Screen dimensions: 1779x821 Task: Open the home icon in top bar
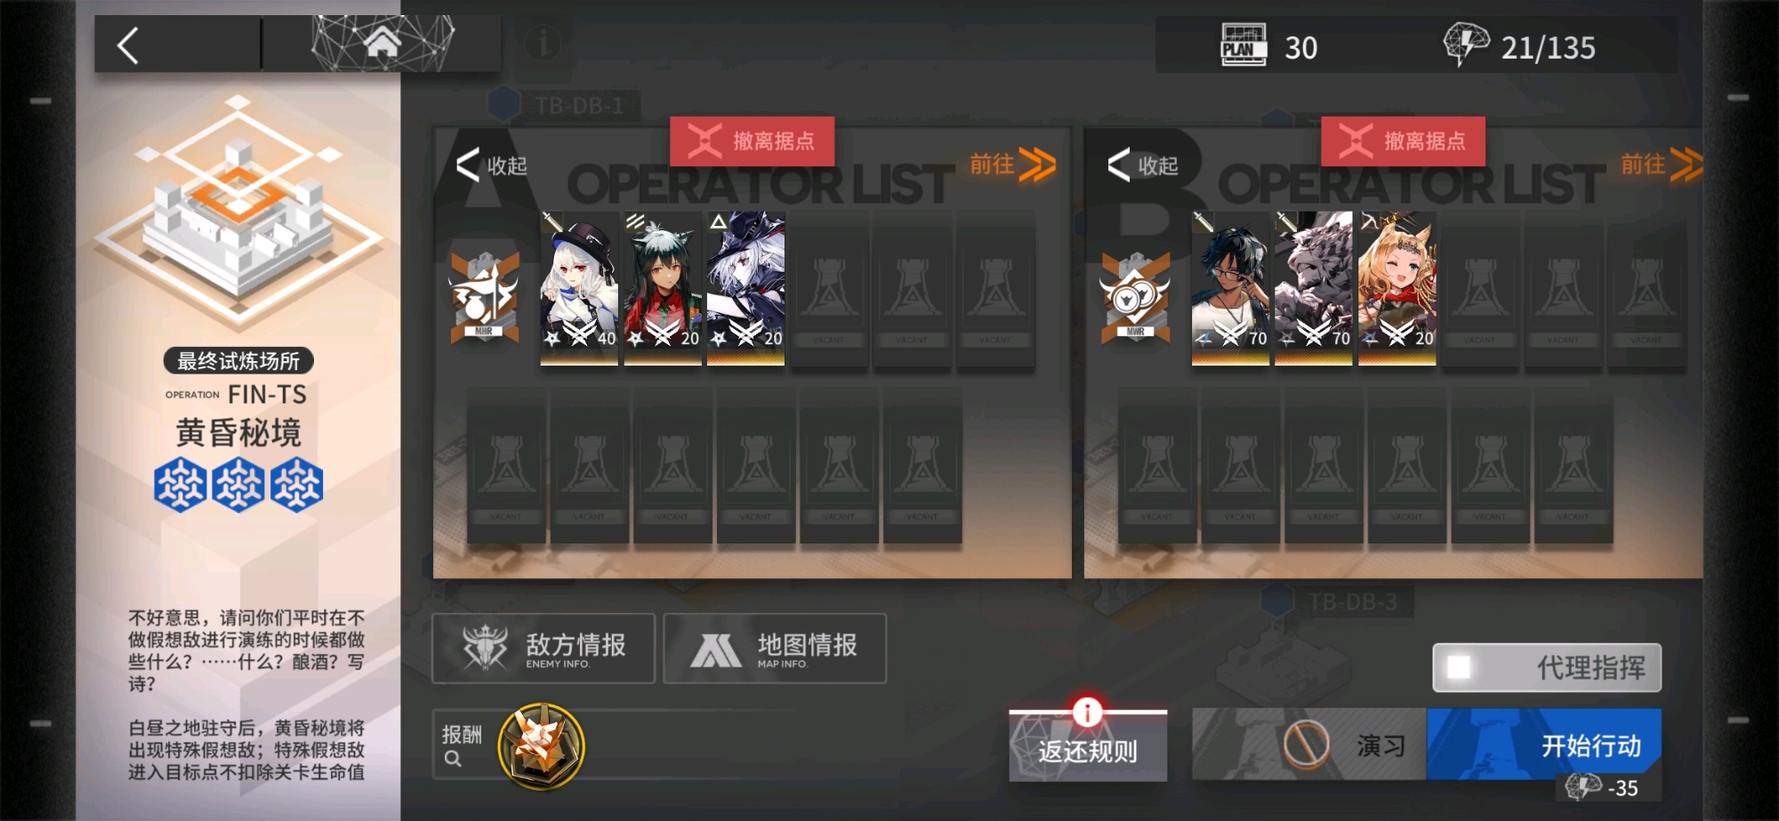coord(382,41)
